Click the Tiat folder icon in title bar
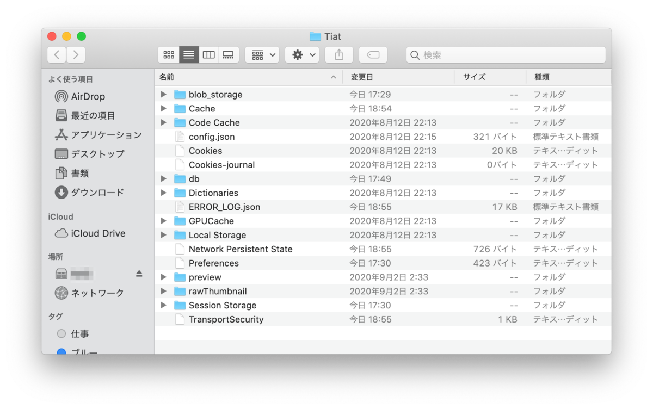 315,36
